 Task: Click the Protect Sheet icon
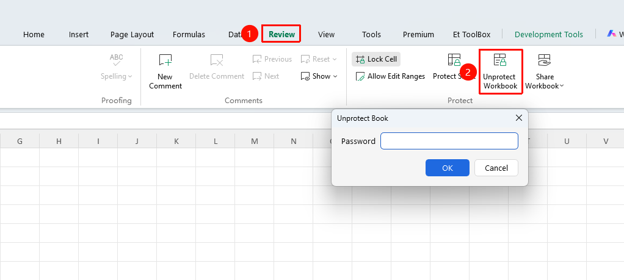pyautogui.click(x=454, y=60)
